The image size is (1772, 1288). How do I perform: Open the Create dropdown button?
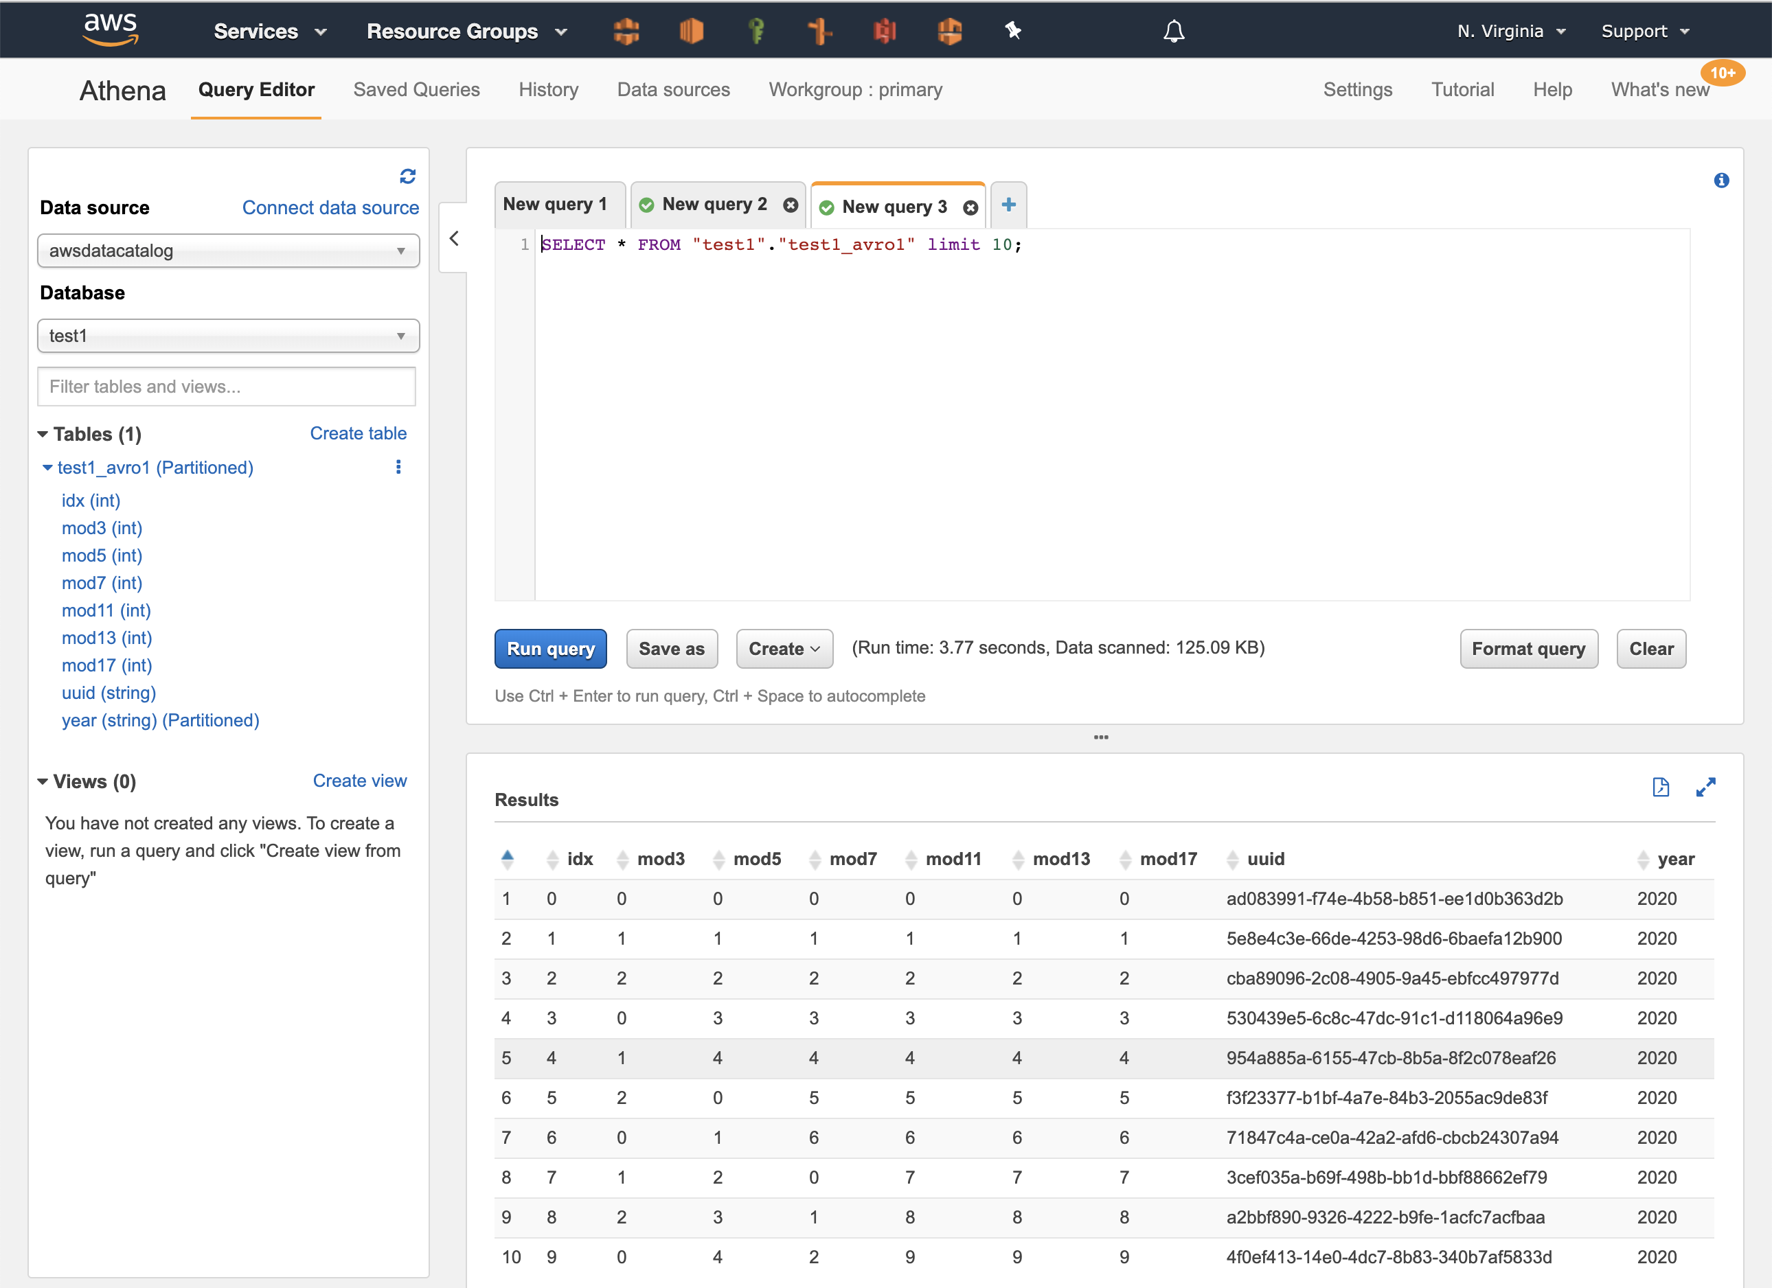[x=784, y=648]
